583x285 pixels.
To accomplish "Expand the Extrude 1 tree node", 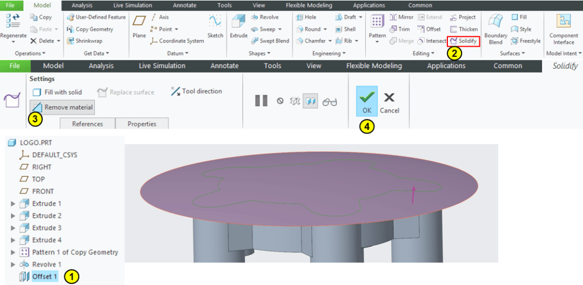I will pos(14,204).
